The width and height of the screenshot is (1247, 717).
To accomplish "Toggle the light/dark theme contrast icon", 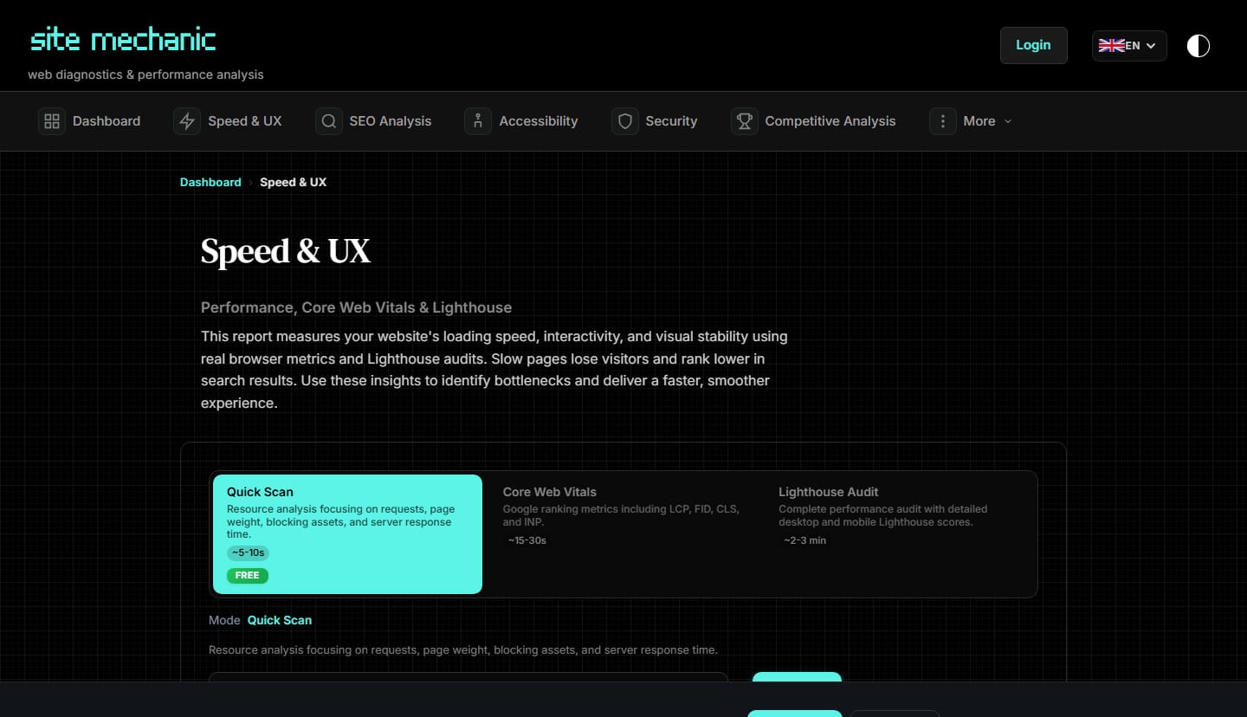I will pyautogui.click(x=1198, y=46).
